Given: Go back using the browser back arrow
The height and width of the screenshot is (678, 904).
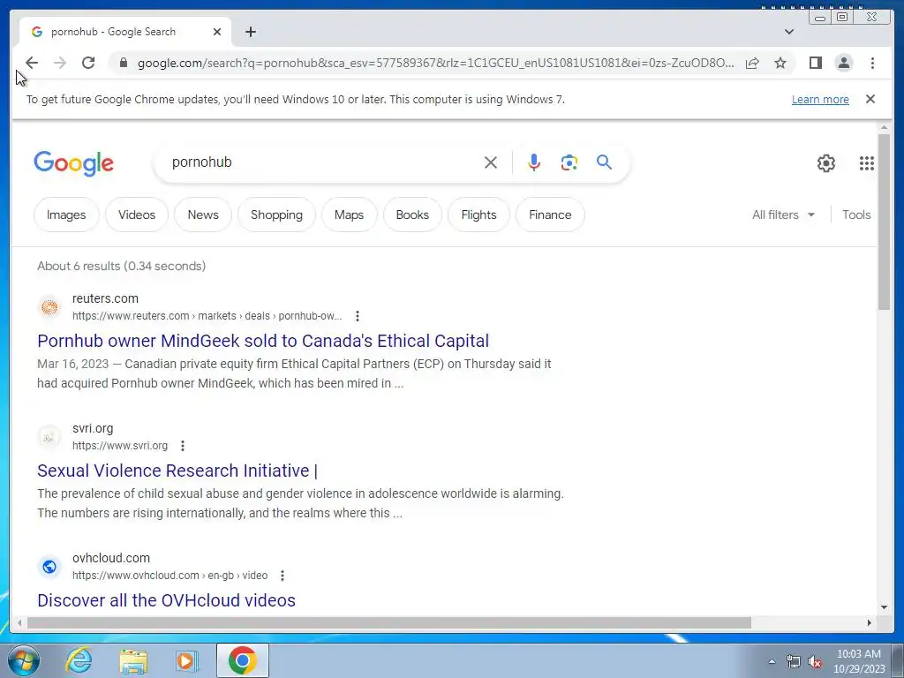Looking at the screenshot, I should coord(32,63).
